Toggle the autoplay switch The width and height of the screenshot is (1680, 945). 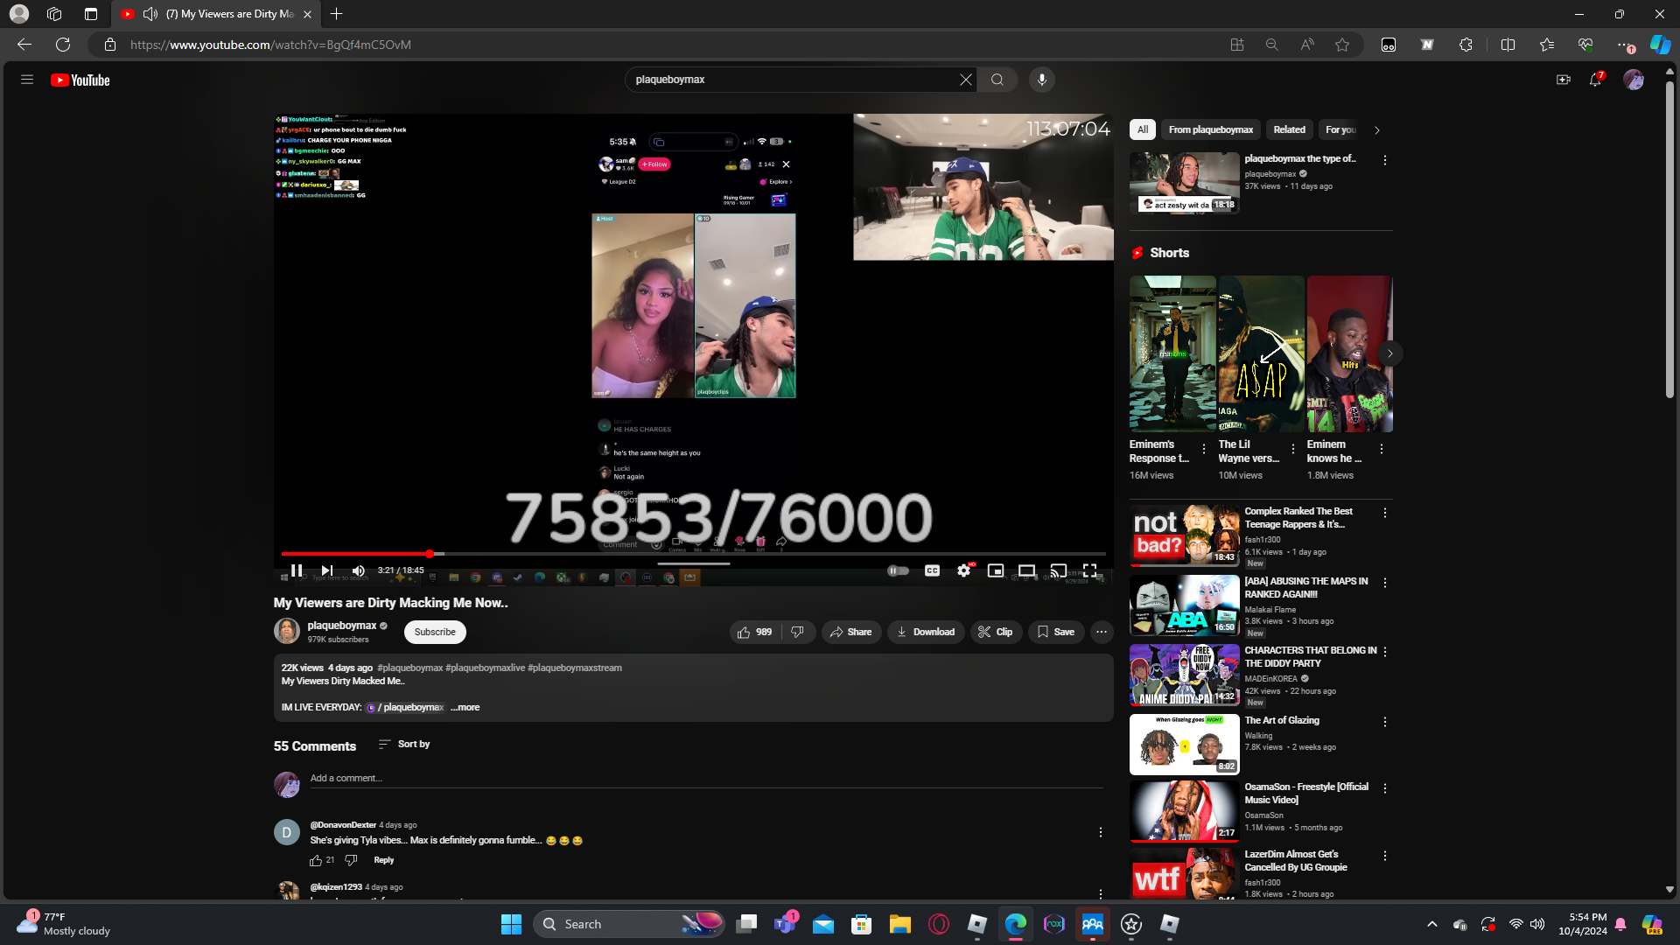tap(898, 570)
